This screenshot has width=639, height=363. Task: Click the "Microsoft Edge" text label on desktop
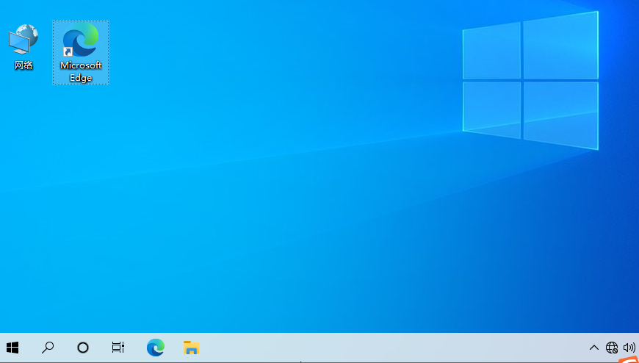[81, 71]
